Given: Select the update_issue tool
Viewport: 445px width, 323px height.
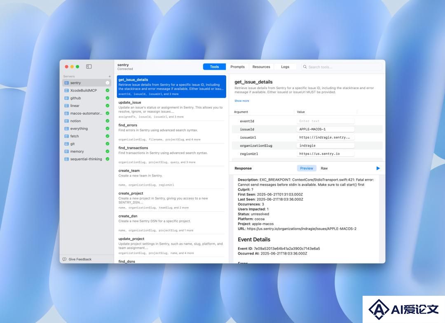Looking at the screenshot, I should click(x=171, y=109).
